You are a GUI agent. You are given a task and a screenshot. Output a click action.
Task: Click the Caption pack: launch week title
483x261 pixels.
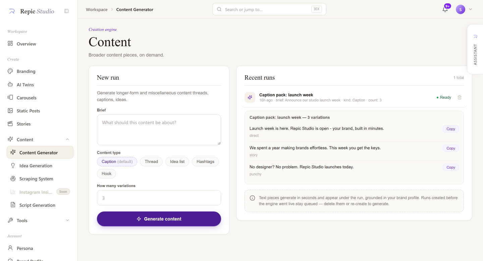286,95
